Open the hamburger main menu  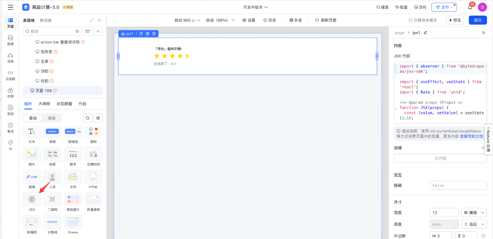coord(11,7)
